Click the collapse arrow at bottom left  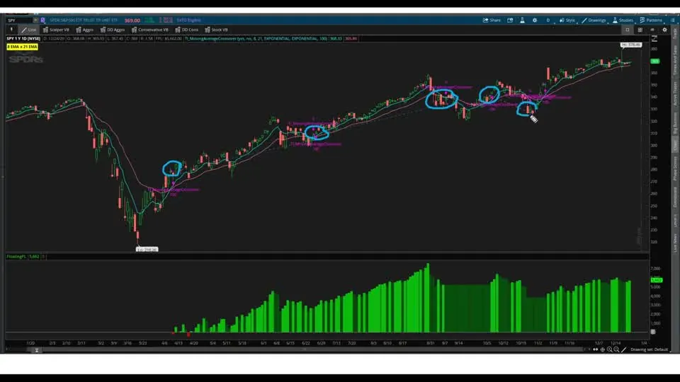[37, 350]
